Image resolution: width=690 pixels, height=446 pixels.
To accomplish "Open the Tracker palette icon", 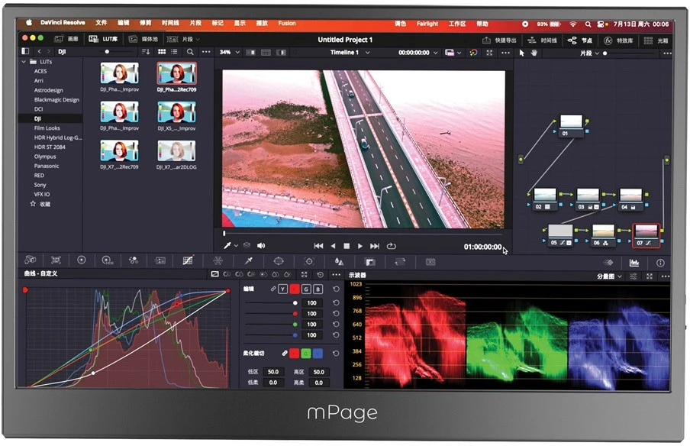I will [x=309, y=261].
